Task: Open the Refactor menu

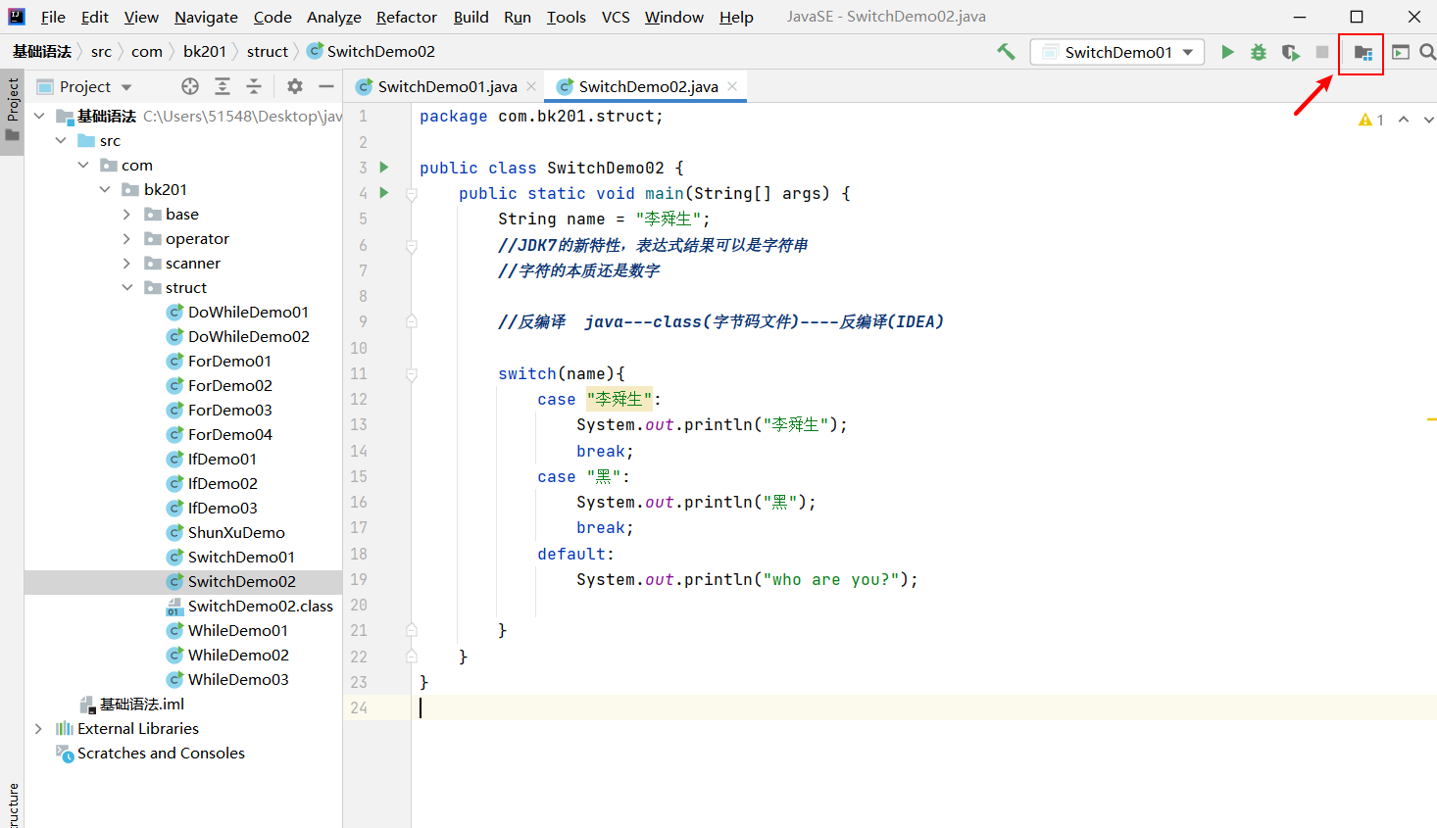Action: click(x=406, y=17)
